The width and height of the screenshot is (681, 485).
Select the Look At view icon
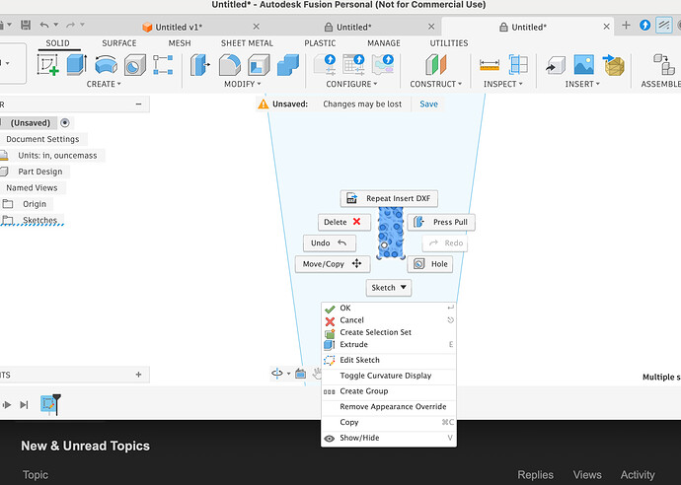coord(301,373)
